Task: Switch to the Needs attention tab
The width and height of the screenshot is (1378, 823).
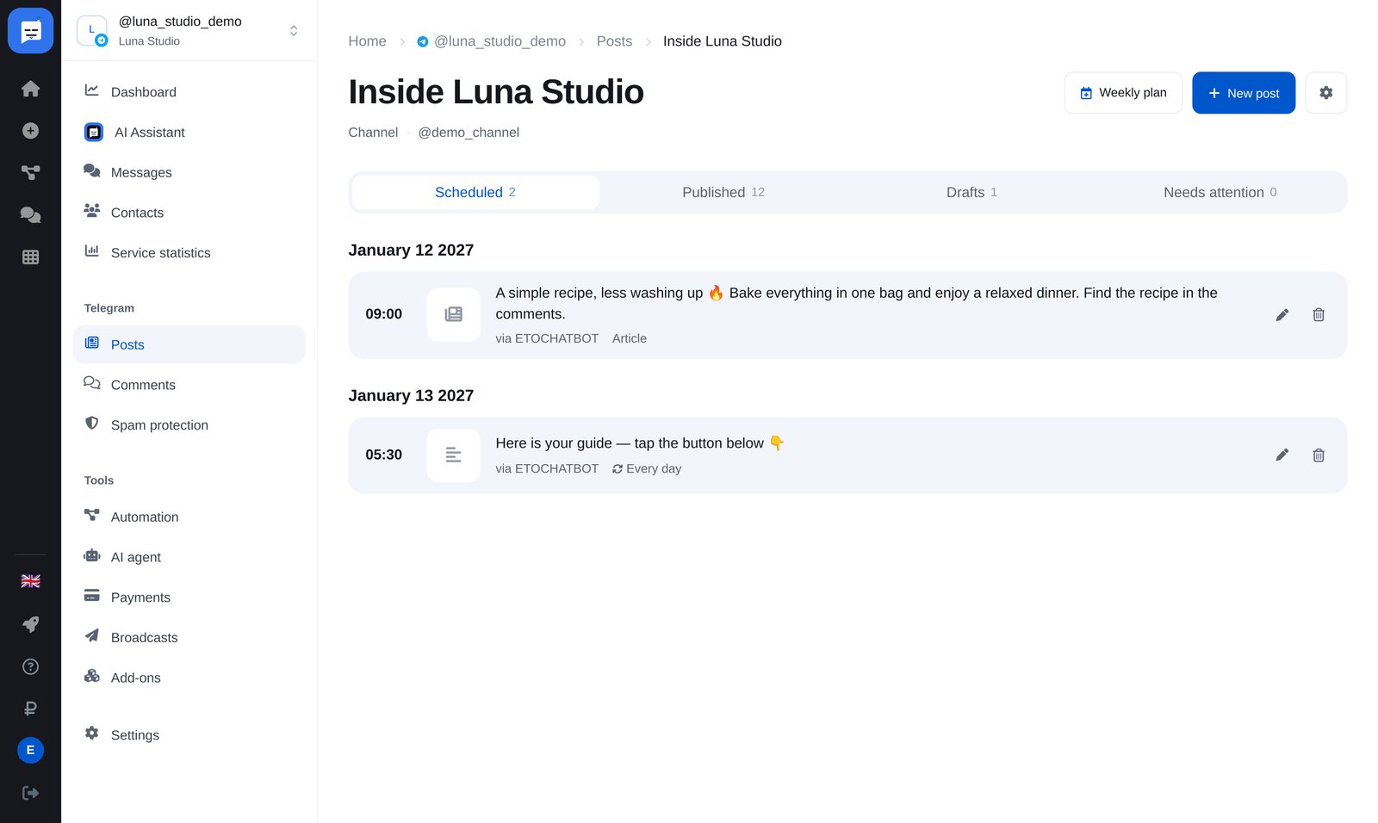Action: point(1220,193)
